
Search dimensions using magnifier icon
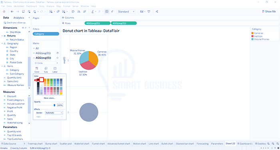(26, 28)
